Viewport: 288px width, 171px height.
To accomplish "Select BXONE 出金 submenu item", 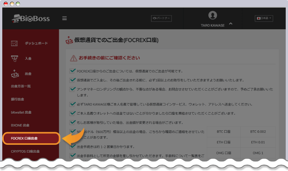I will coord(20,125).
